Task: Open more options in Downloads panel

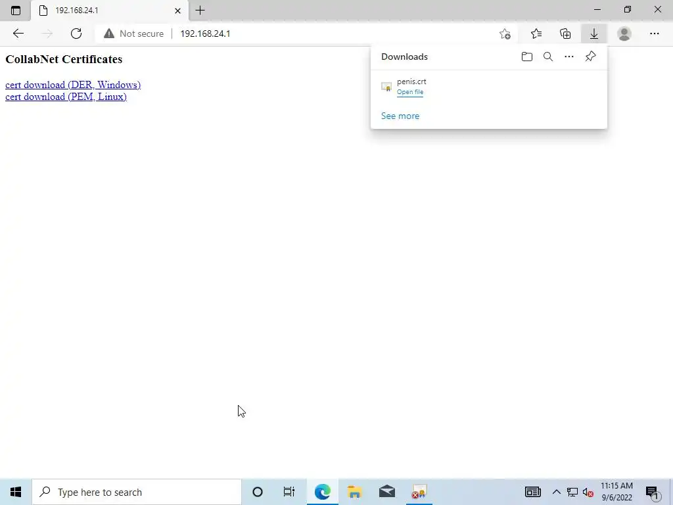Action: [569, 57]
